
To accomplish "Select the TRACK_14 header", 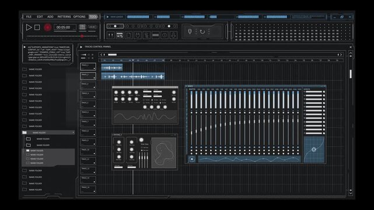I will click(88, 189).
